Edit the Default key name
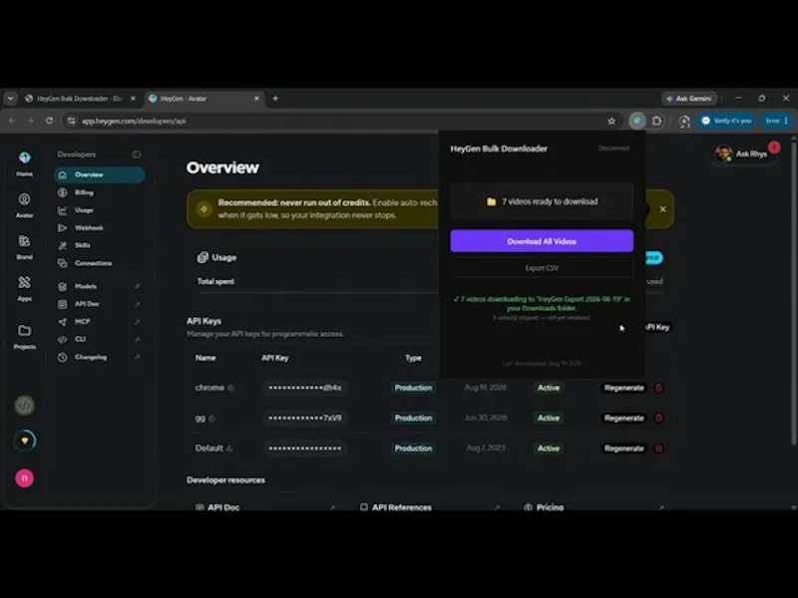 [229, 448]
